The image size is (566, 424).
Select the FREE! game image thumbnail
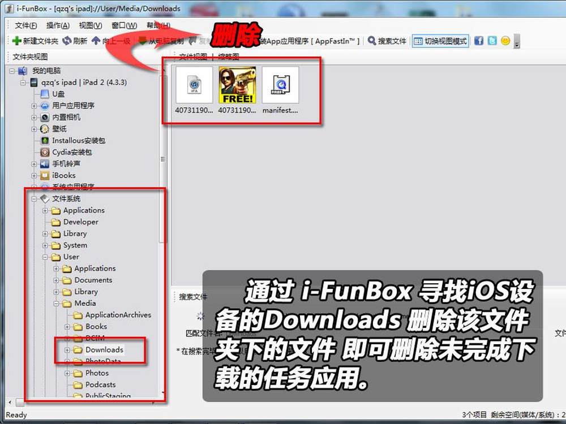pyautogui.click(x=237, y=85)
